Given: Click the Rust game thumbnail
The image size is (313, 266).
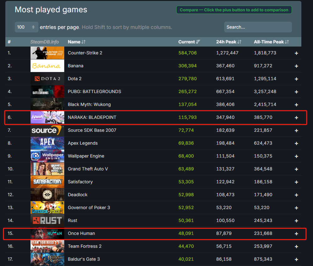Looking at the screenshot, I should [47, 220].
